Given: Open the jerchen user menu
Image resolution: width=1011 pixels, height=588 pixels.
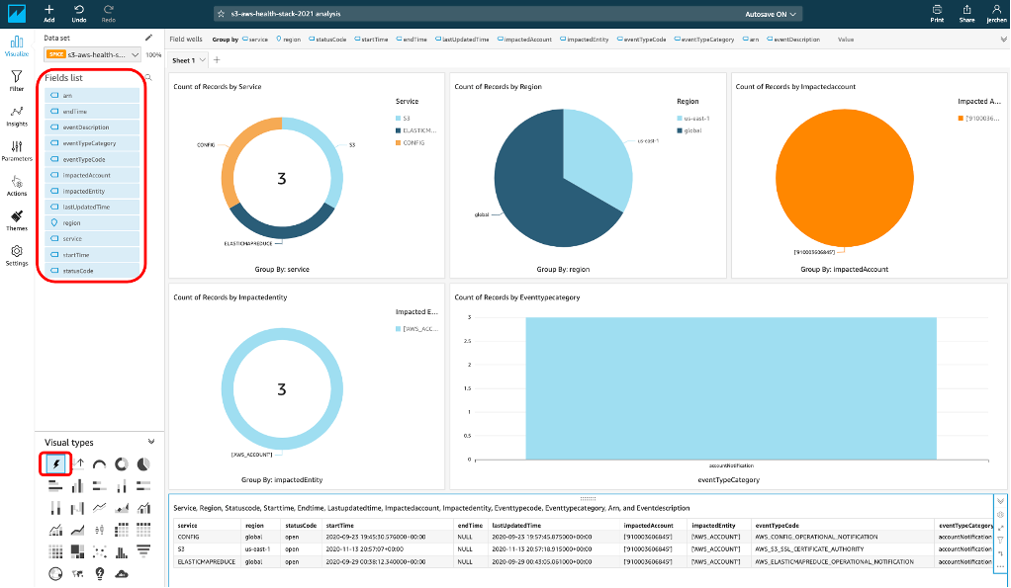Looking at the screenshot, I should (996, 14).
